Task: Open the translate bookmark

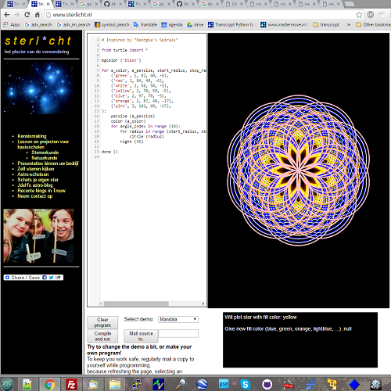Action: (145, 25)
